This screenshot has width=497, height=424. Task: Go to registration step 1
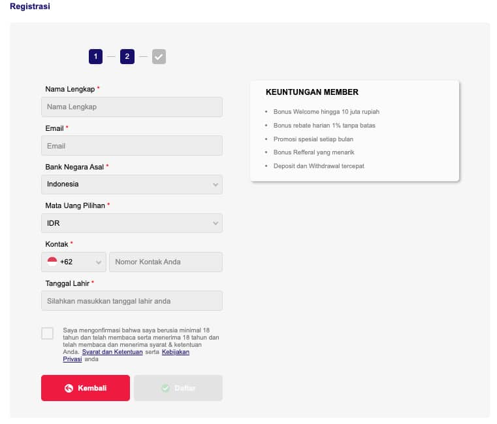(95, 57)
